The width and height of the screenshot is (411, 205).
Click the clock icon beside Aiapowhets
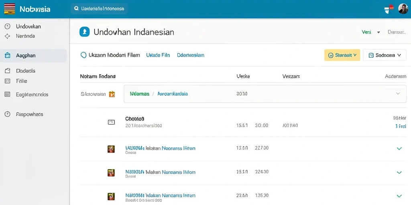point(8,114)
